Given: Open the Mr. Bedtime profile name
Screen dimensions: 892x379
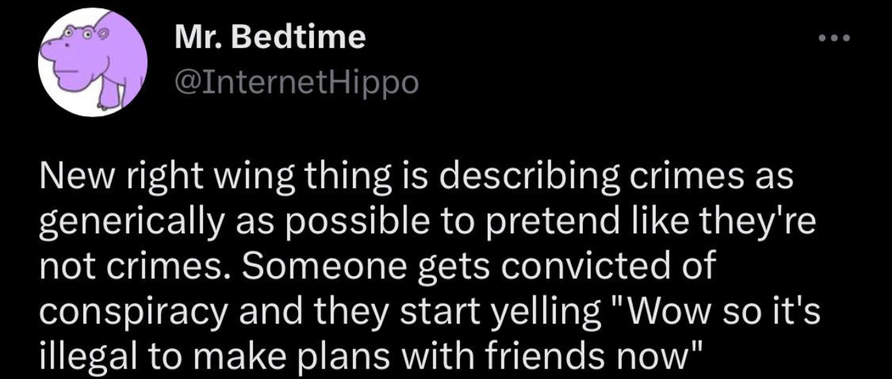Looking at the screenshot, I should pos(270,37).
